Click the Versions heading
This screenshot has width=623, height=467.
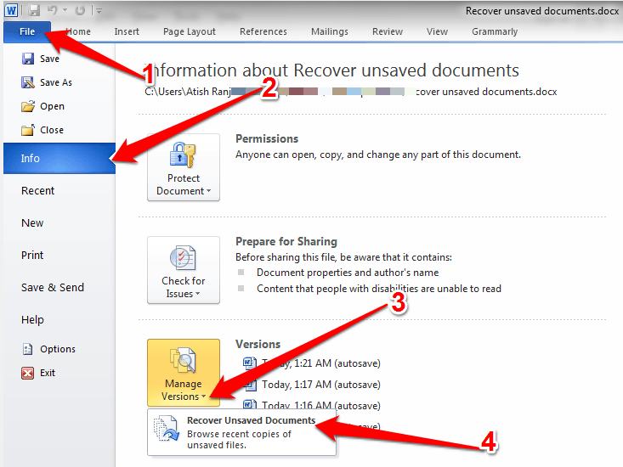[x=258, y=345]
